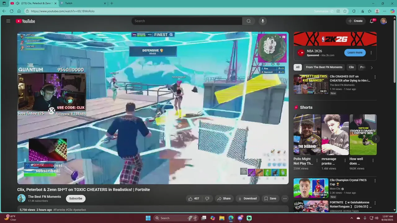Go to the YouTube home logo

pyautogui.click(x=25, y=21)
